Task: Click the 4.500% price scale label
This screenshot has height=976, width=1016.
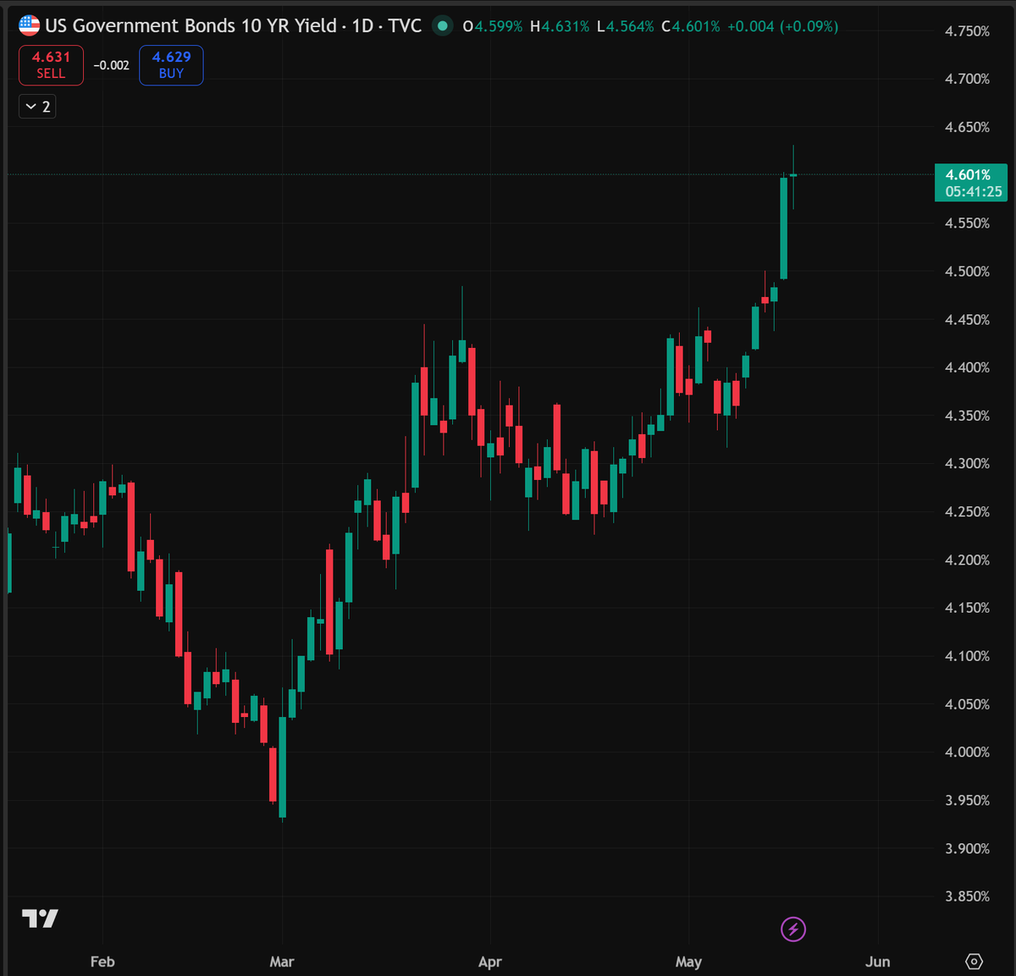Action: coord(967,272)
